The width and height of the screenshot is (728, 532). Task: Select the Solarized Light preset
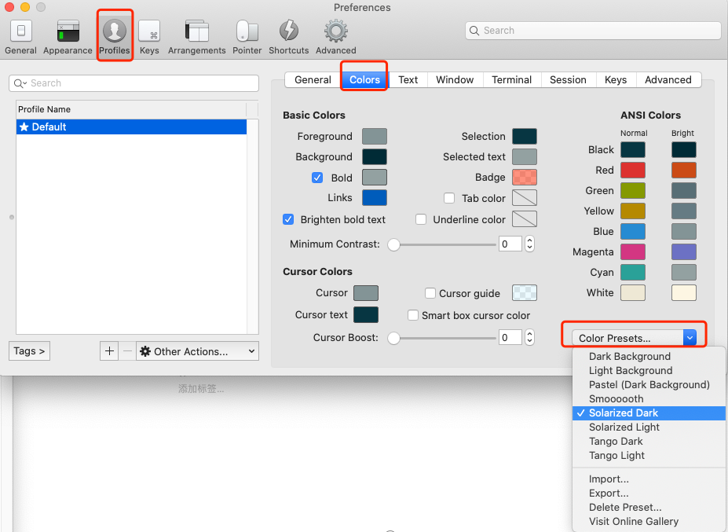pyautogui.click(x=649, y=427)
